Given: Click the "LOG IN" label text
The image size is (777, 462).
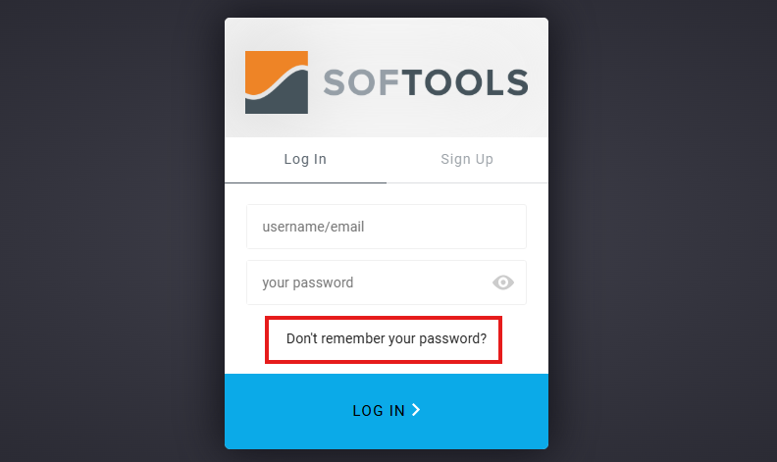Looking at the screenshot, I should (379, 410).
